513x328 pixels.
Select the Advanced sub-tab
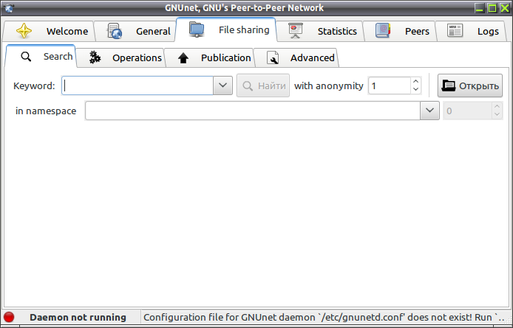pyautogui.click(x=296, y=57)
